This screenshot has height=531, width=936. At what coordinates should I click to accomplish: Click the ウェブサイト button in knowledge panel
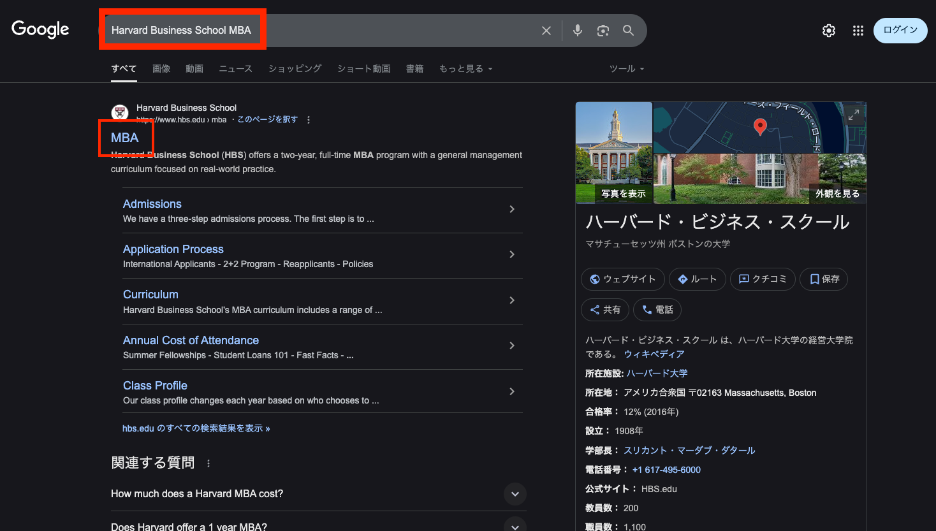(x=623, y=279)
